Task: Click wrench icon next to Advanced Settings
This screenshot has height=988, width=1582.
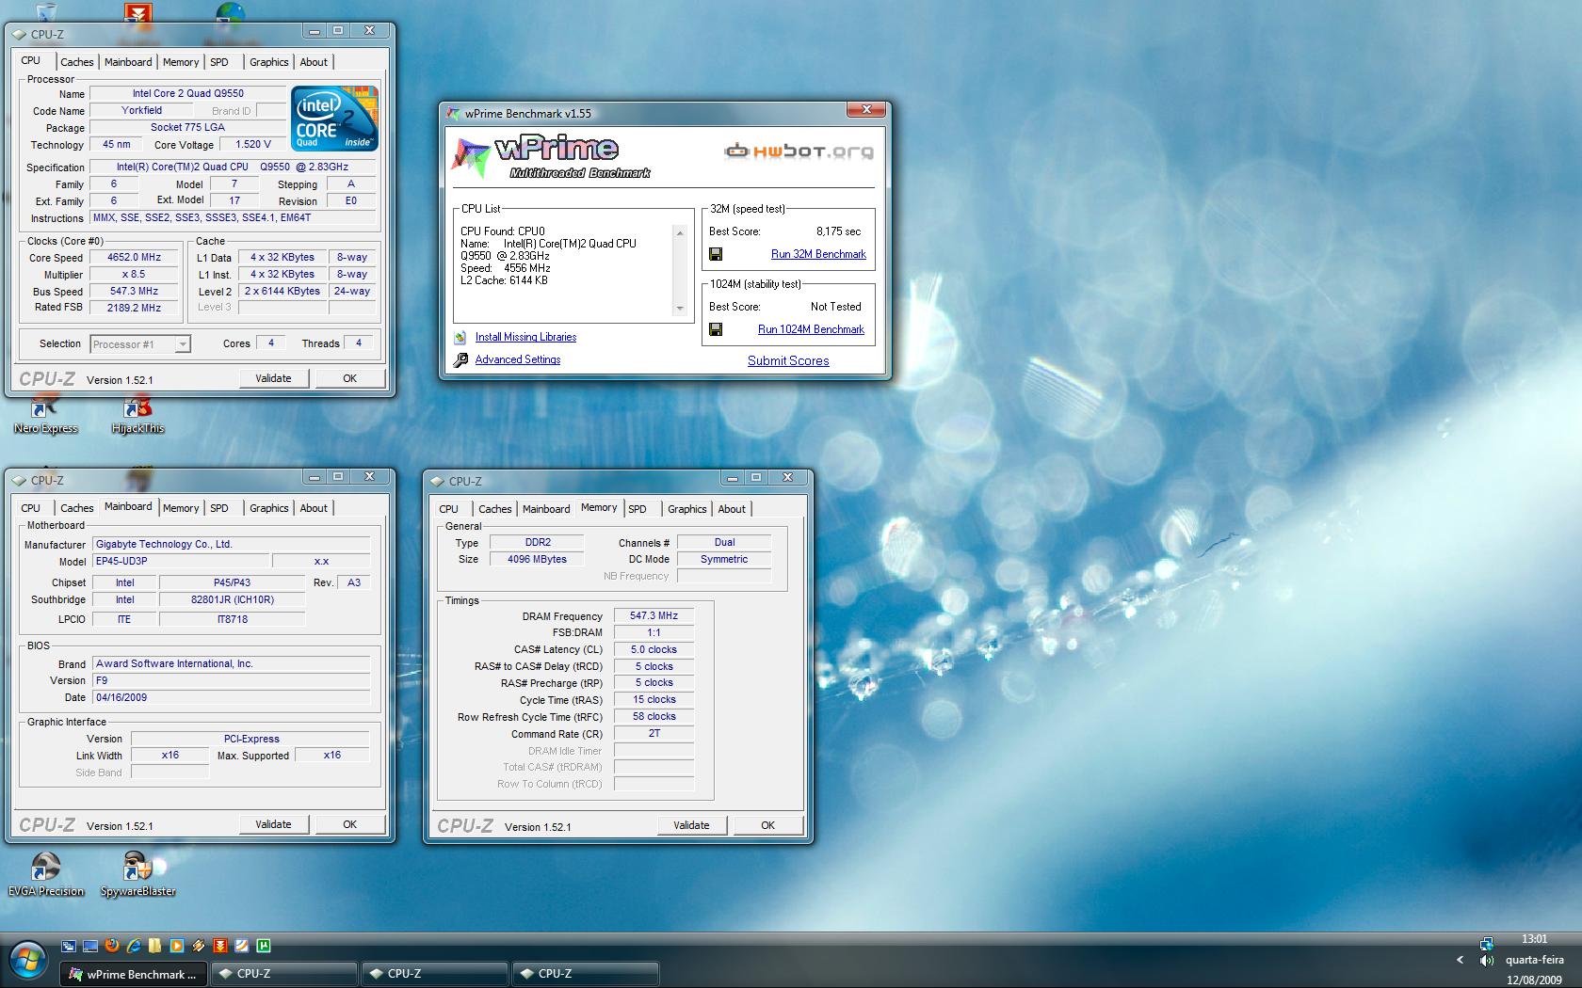Action: (x=460, y=359)
